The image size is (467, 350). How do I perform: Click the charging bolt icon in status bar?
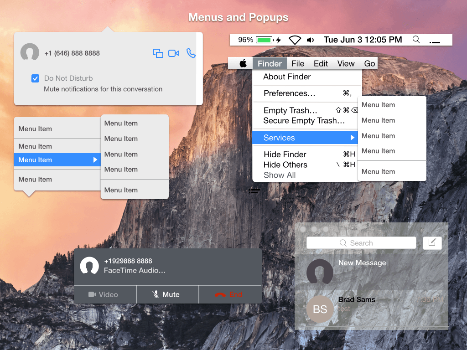pos(279,40)
